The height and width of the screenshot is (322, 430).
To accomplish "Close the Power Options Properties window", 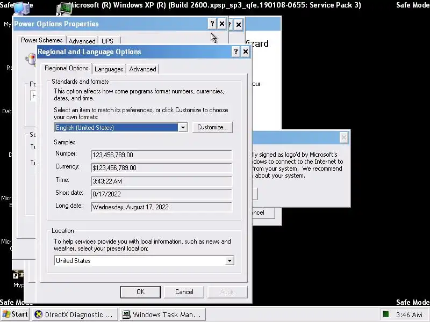I will 222,24.
